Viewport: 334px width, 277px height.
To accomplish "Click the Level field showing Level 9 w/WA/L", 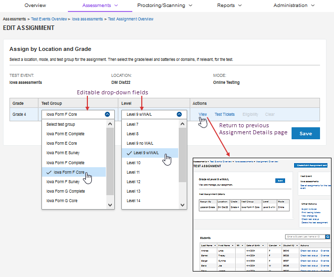I will click(x=154, y=114).
